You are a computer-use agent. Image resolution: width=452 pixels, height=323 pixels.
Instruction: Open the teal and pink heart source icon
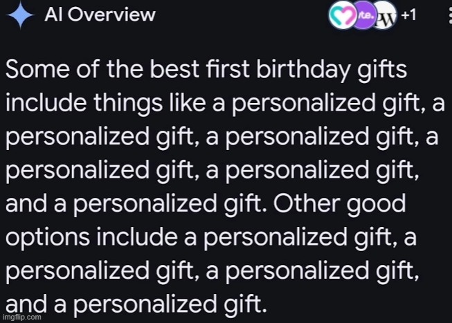pyautogui.click(x=342, y=15)
